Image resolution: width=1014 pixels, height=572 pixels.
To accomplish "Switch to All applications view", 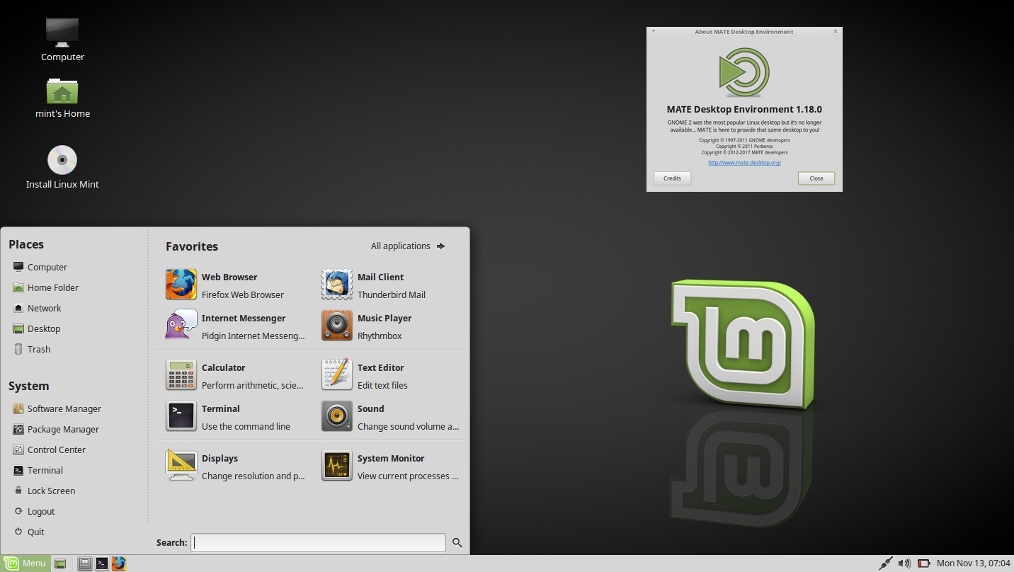I will point(408,246).
